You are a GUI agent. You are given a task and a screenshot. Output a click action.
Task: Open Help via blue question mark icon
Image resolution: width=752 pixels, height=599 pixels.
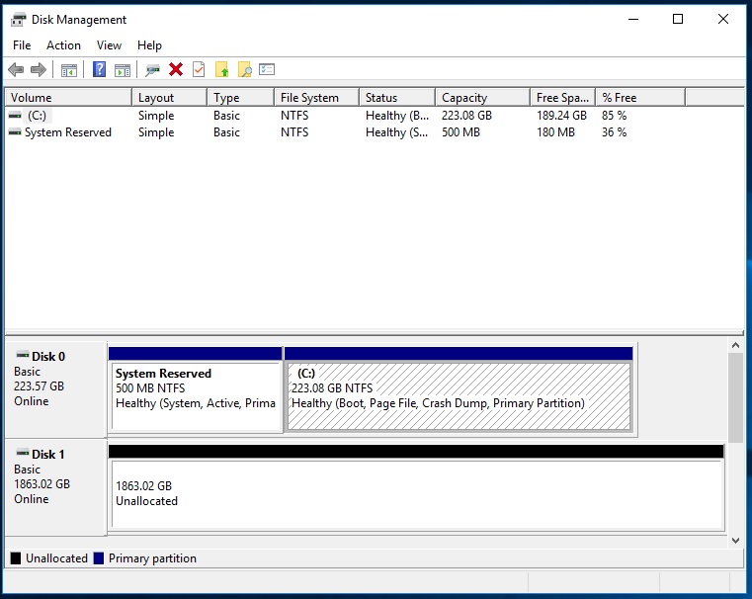pos(99,69)
